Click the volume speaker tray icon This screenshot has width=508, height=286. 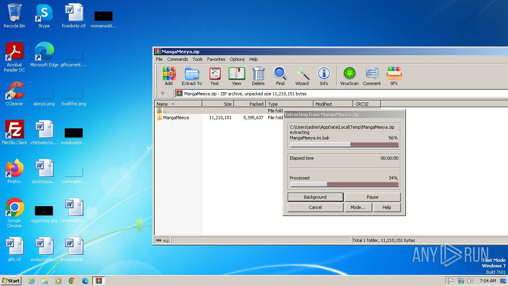tap(470, 281)
